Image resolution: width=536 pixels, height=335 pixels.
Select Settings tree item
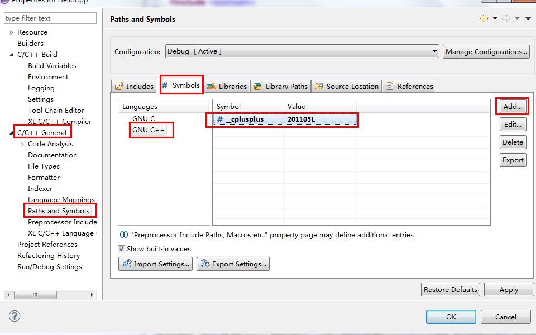coord(41,99)
